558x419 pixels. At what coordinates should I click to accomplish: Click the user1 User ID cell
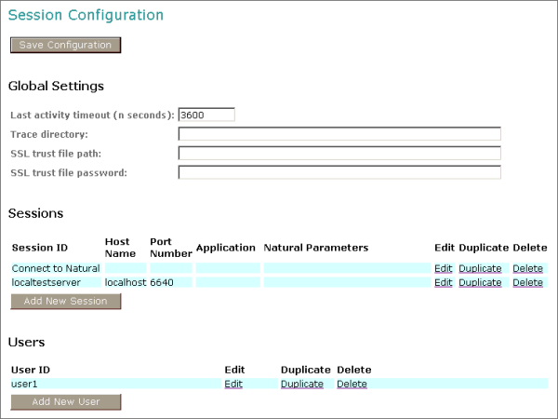[24, 384]
